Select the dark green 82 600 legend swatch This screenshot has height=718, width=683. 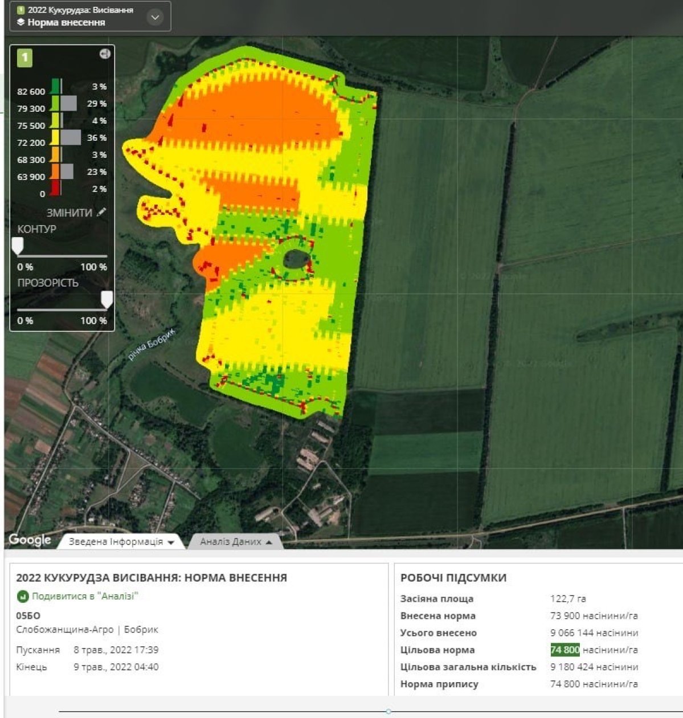pos(55,87)
